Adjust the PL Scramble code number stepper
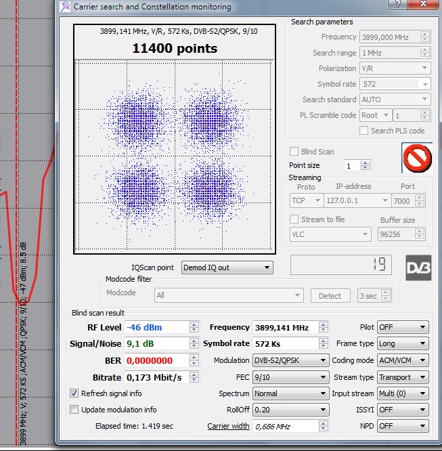This screenshot has height=451, width=442. 425,115
